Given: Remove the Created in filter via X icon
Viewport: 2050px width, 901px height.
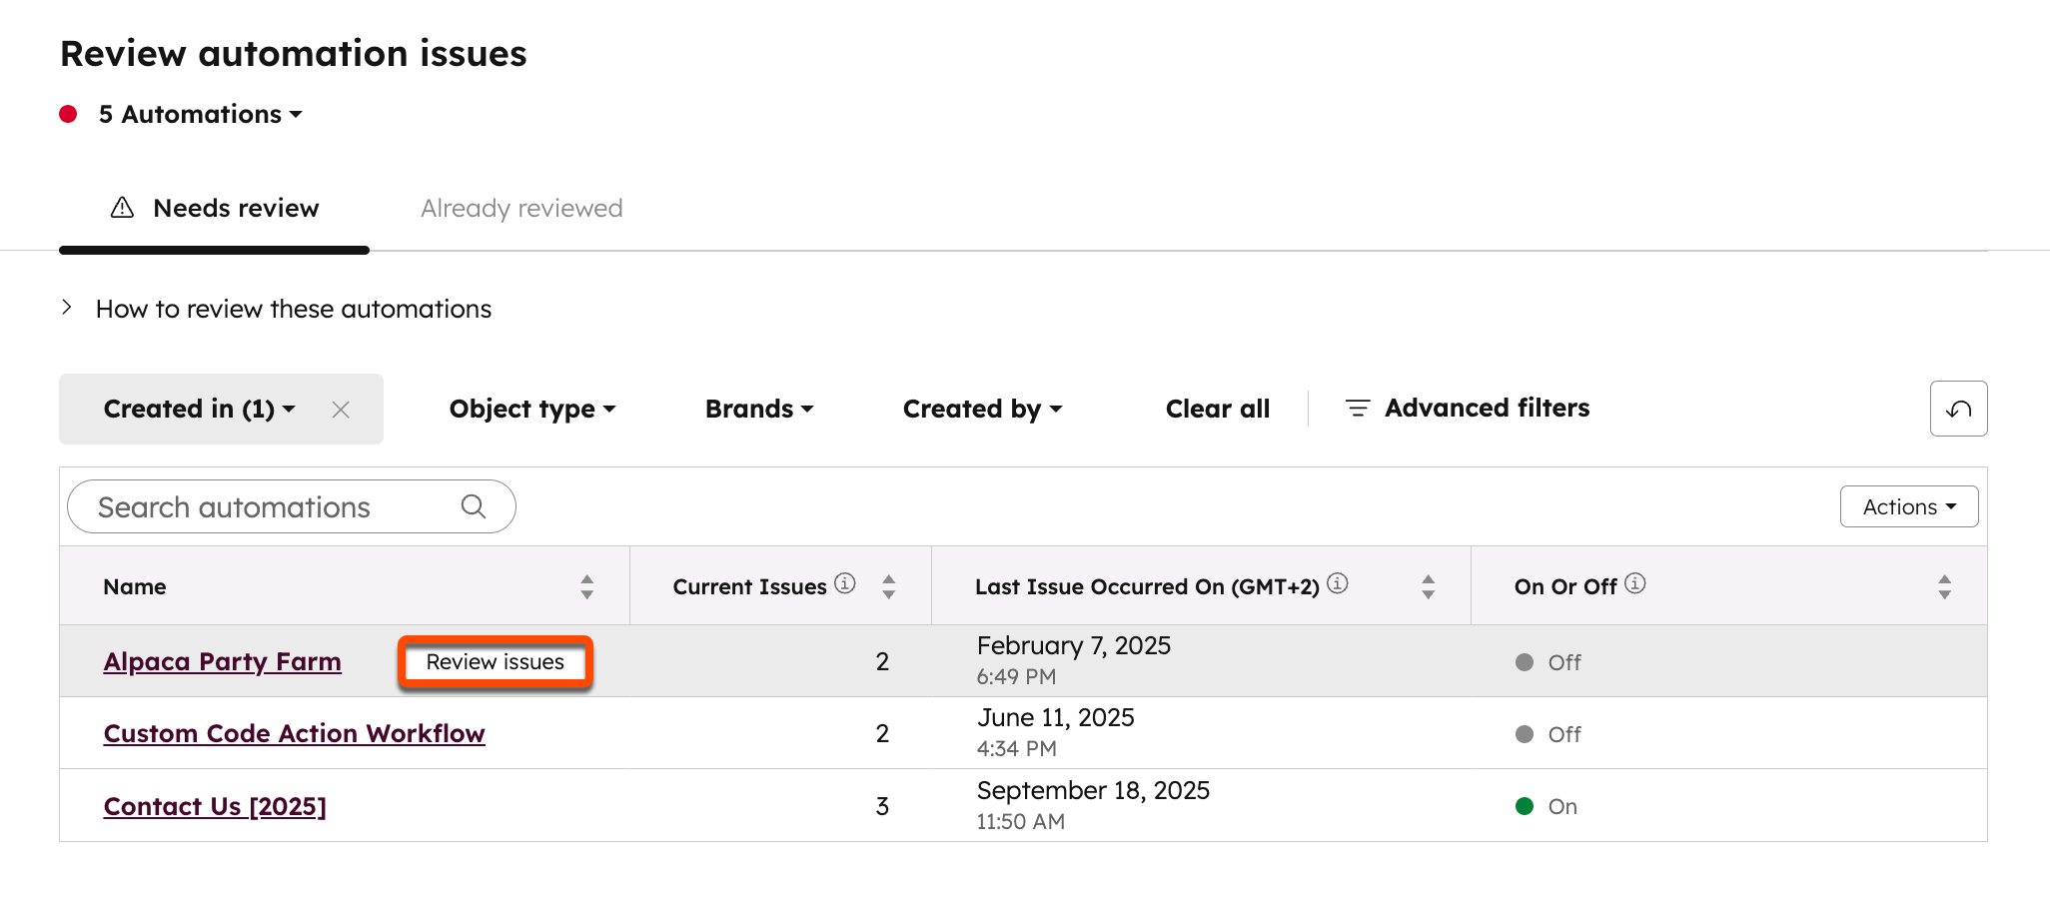Looking at the screenshot, I should [x=341, y=409].
